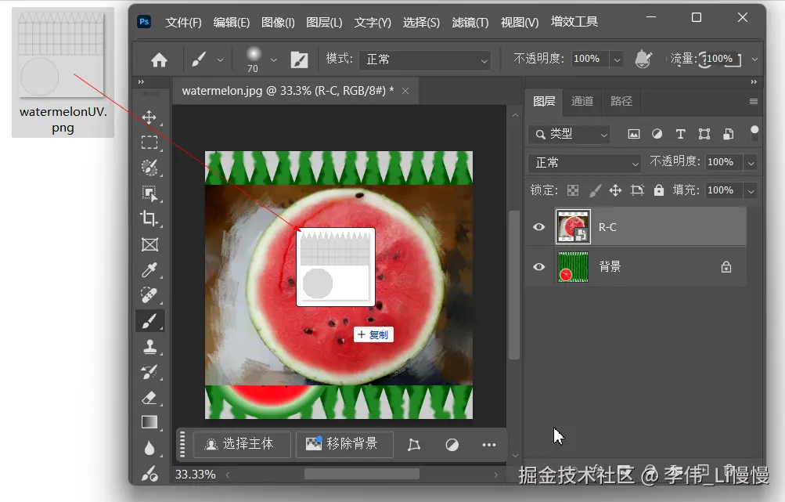Open more options in contextual task bar
The image size is (785, 502).
[488, 444]
